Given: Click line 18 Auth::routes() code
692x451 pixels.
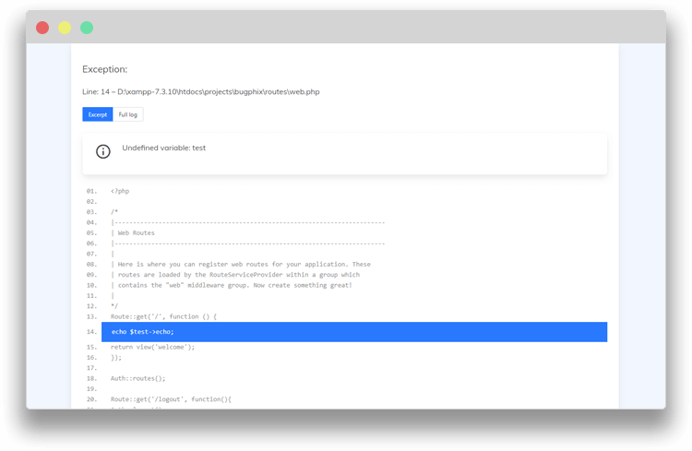Looking at the screenshot, I should (x=138, y=378).
